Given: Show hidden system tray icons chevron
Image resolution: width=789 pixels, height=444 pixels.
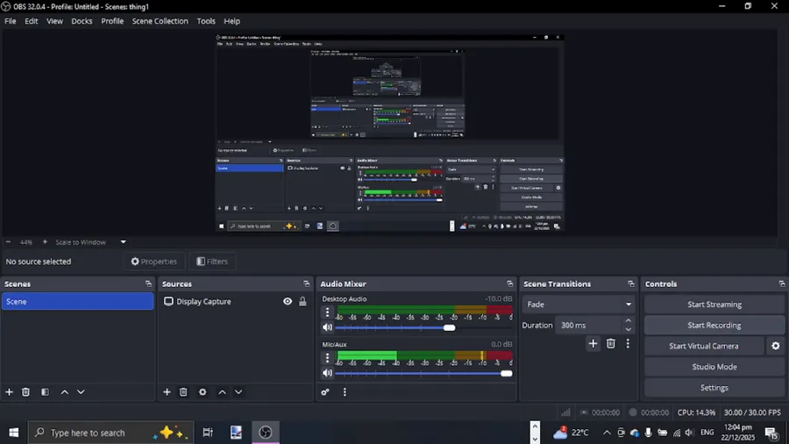Looking at the screenshot, I should (607, 433).
